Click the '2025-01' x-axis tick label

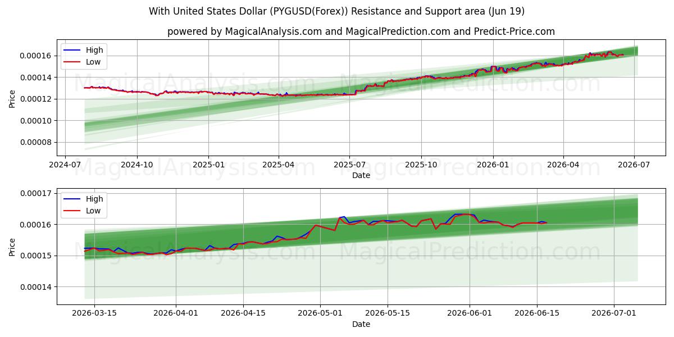pyautogui.click(x=208, y=165)
